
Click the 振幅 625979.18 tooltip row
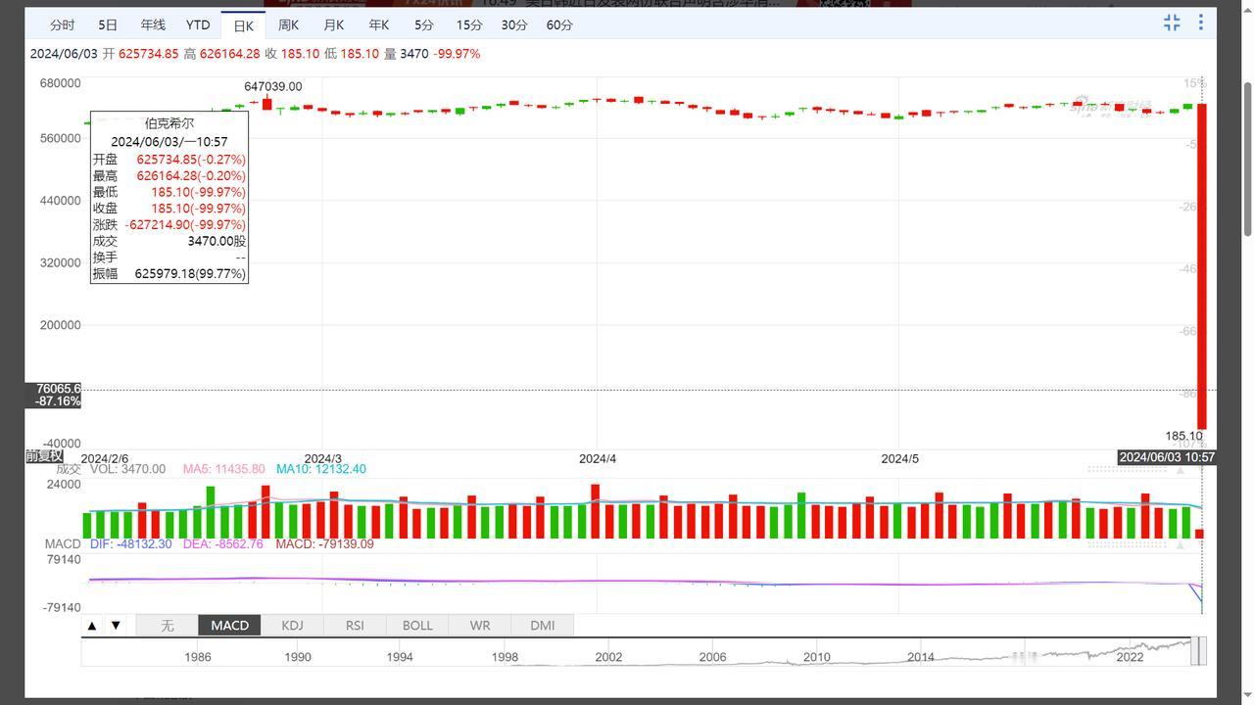(x=169, y=274)
